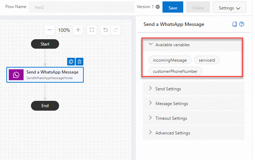Insert the serviceId variable

[x=207, y=60]
